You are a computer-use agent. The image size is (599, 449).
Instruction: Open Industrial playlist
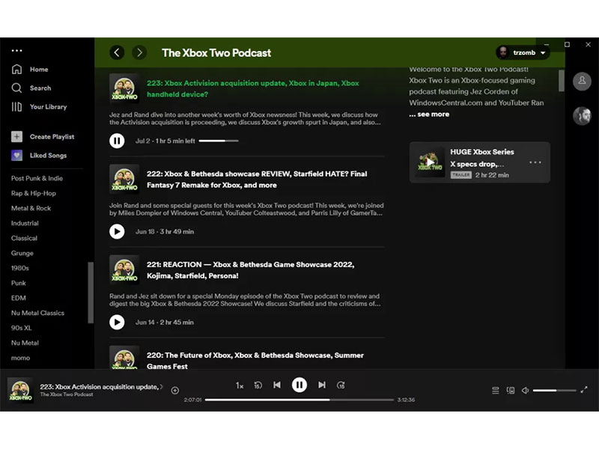(25, 223)
